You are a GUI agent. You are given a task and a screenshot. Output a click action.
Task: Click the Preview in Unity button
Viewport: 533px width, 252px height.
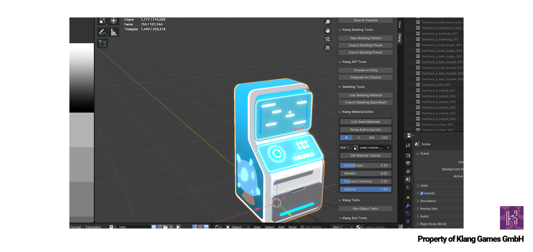tap(365, 70)
